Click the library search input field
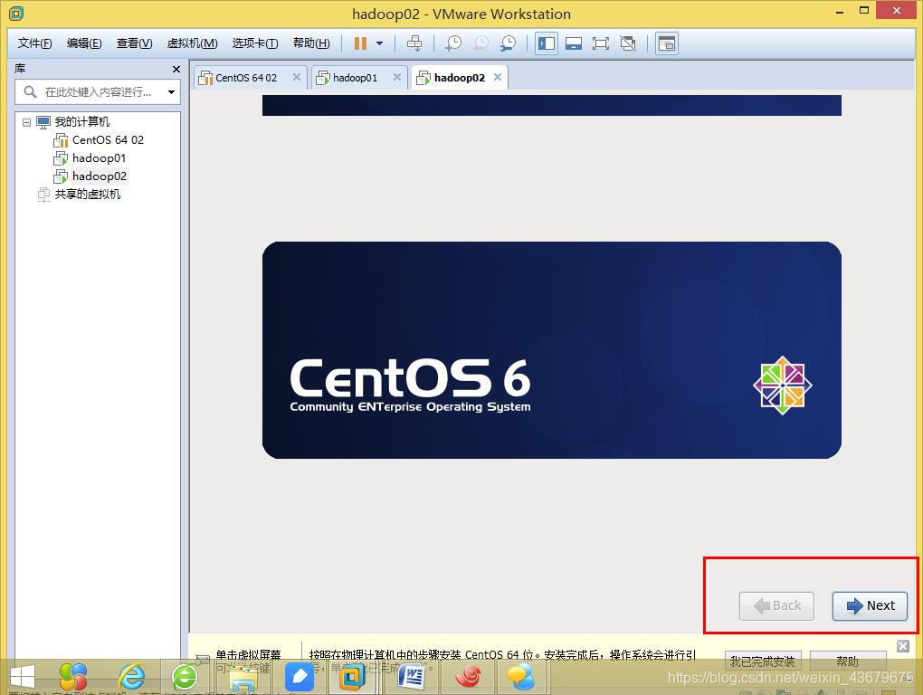This screenshot has height=695, width=923. point(97,91)
